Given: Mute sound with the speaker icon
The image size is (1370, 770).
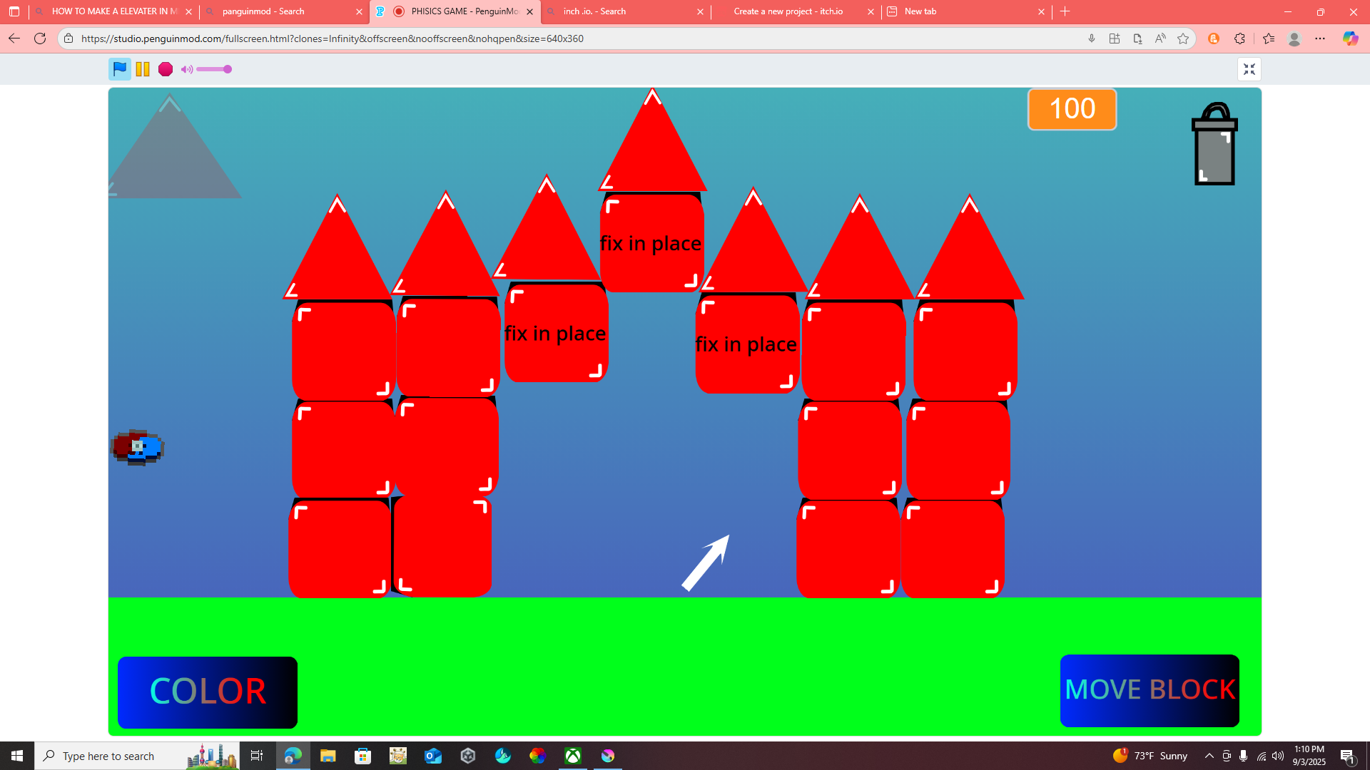Looking at the screenshot, I should tap(186, 69).
